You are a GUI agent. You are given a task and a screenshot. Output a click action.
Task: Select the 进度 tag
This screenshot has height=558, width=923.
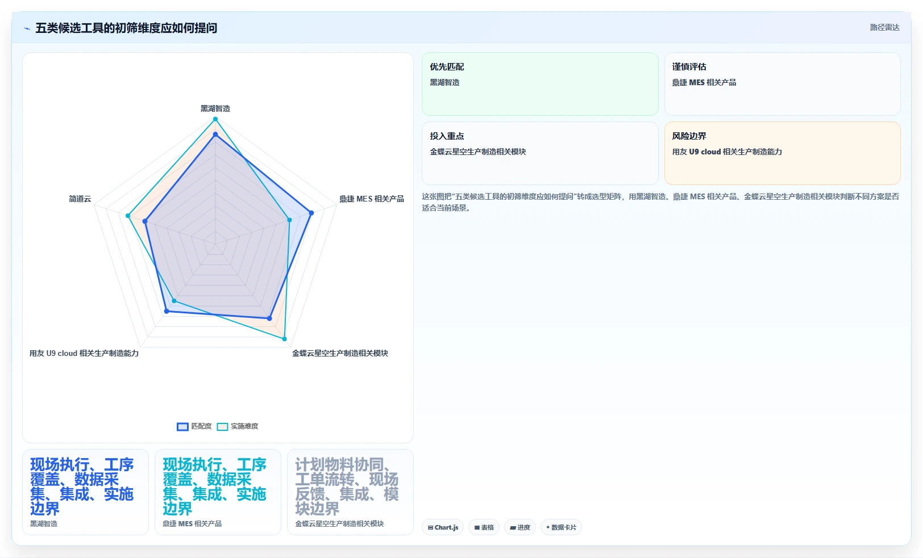click(x=520, y=527)
